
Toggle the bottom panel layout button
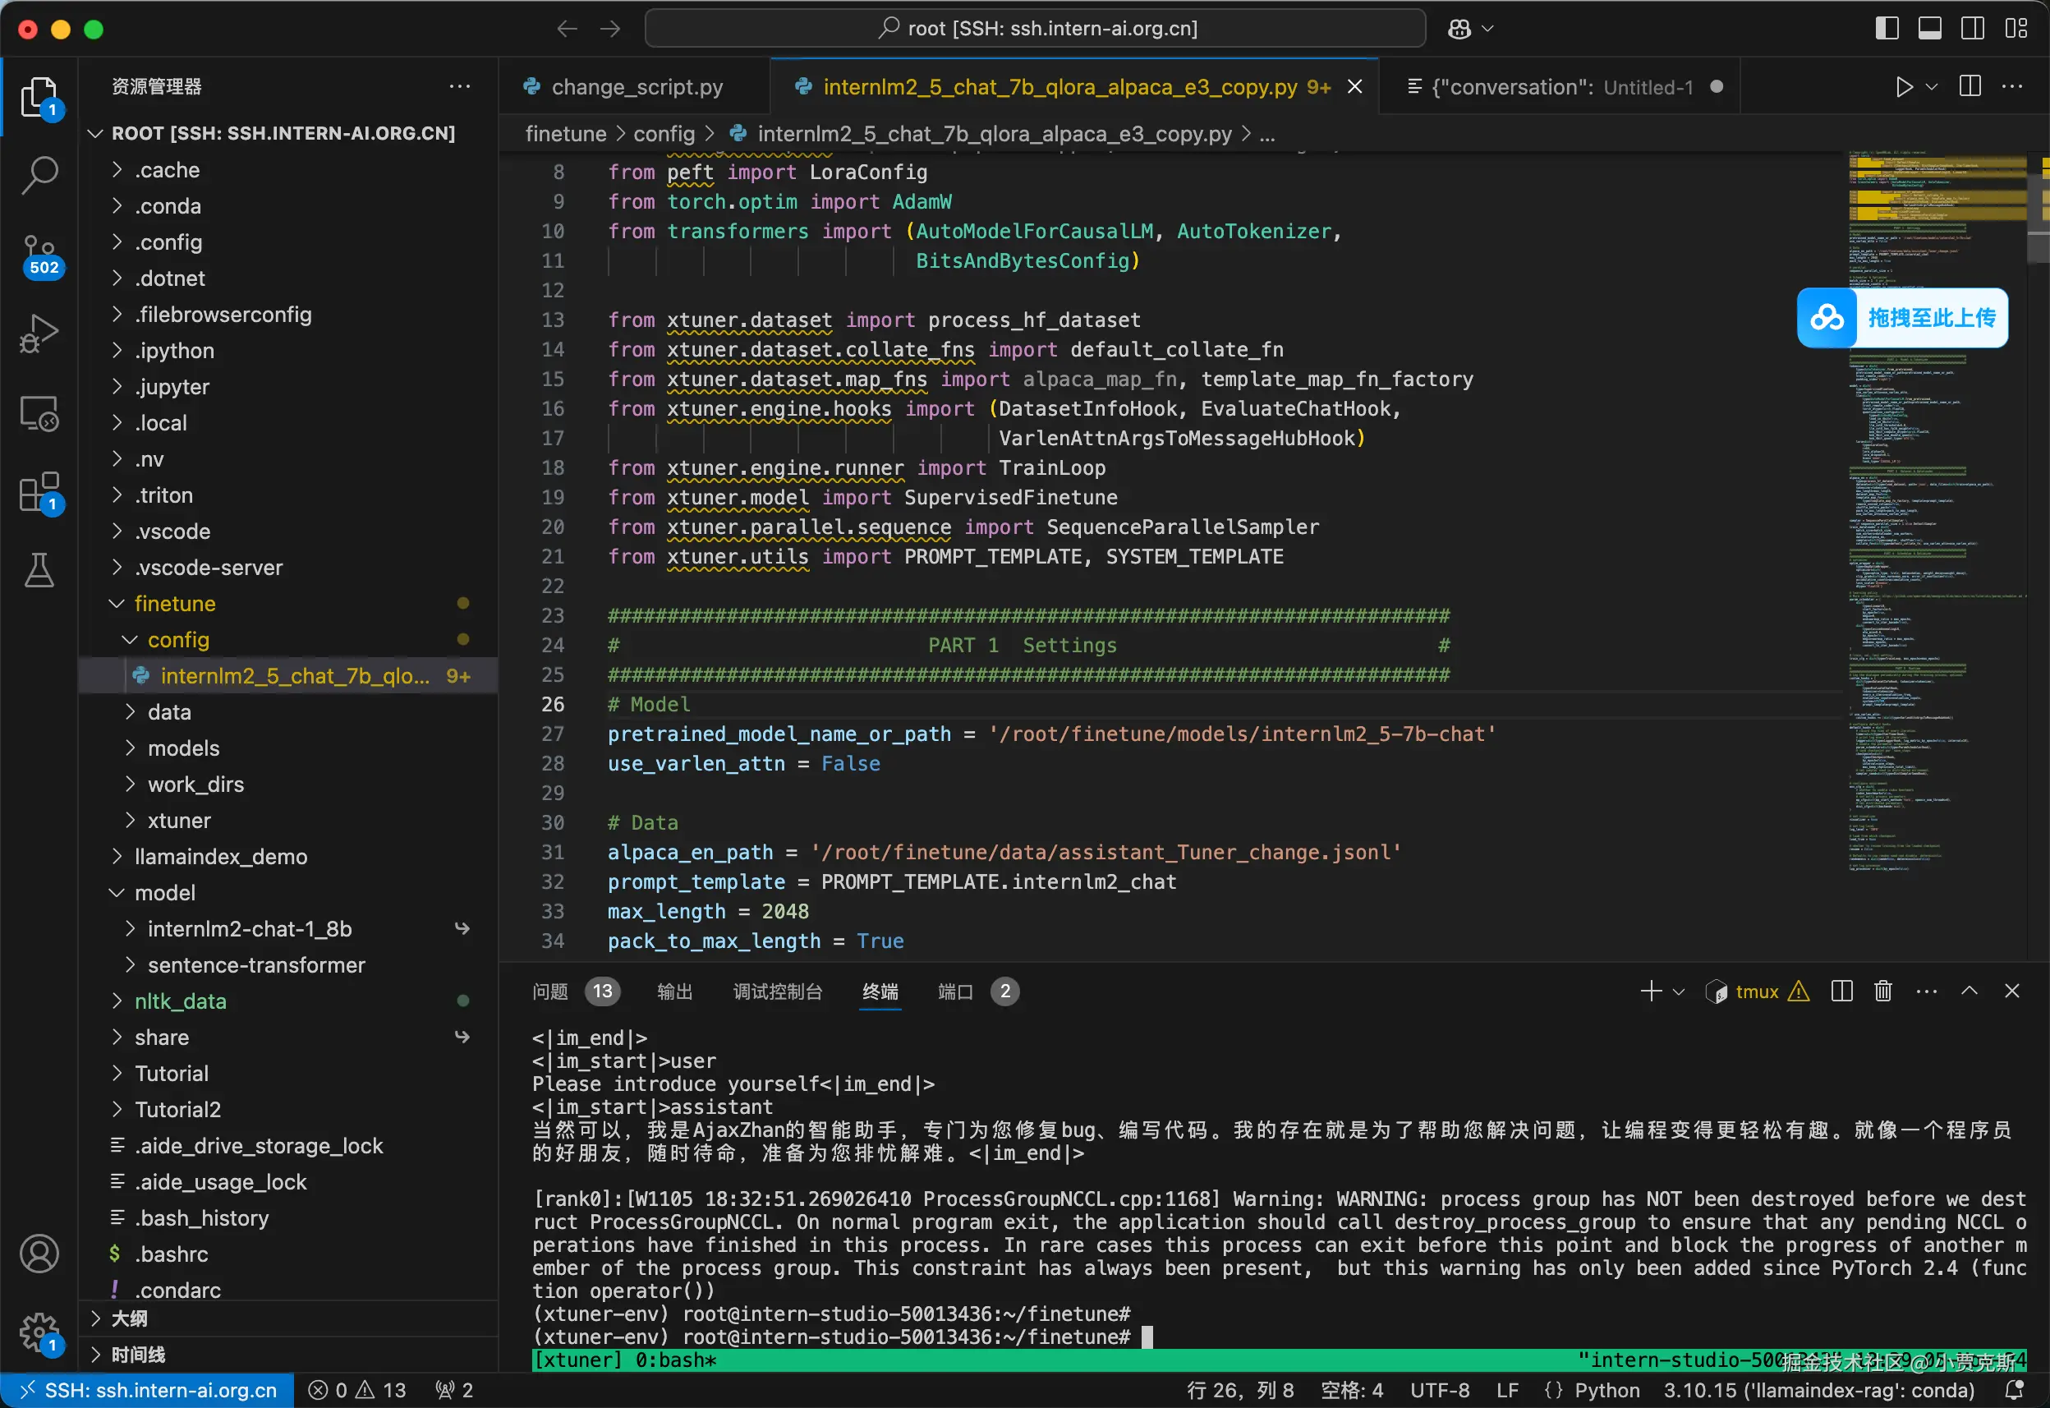pyautogui.click(x=1929, y=28)
